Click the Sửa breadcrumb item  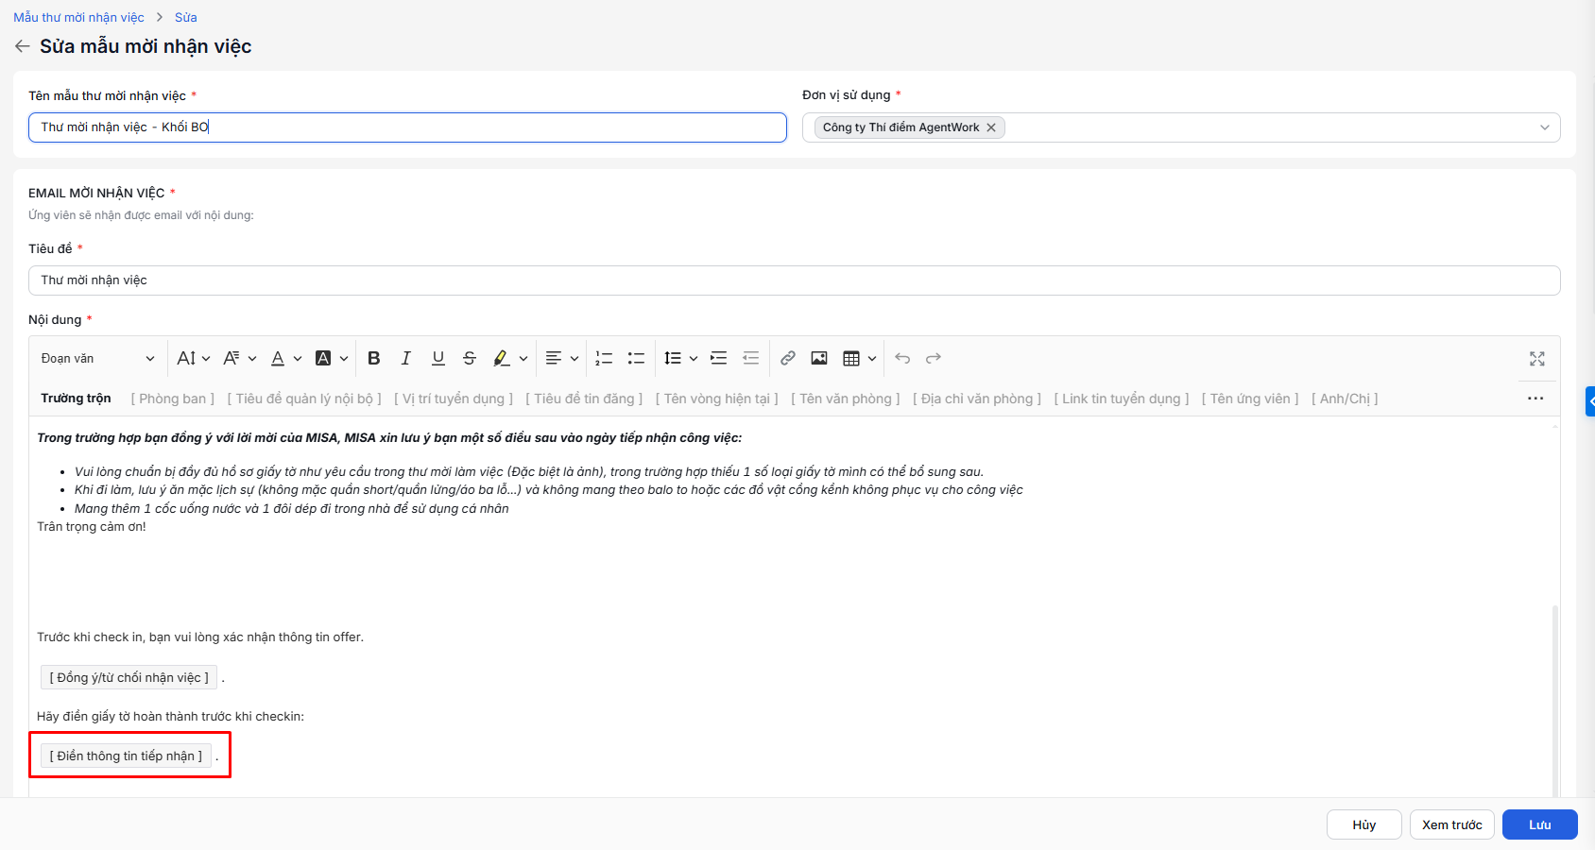click(186, 17)
